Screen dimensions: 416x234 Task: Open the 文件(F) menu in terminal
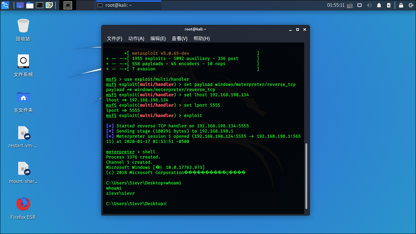click(115, 39)
